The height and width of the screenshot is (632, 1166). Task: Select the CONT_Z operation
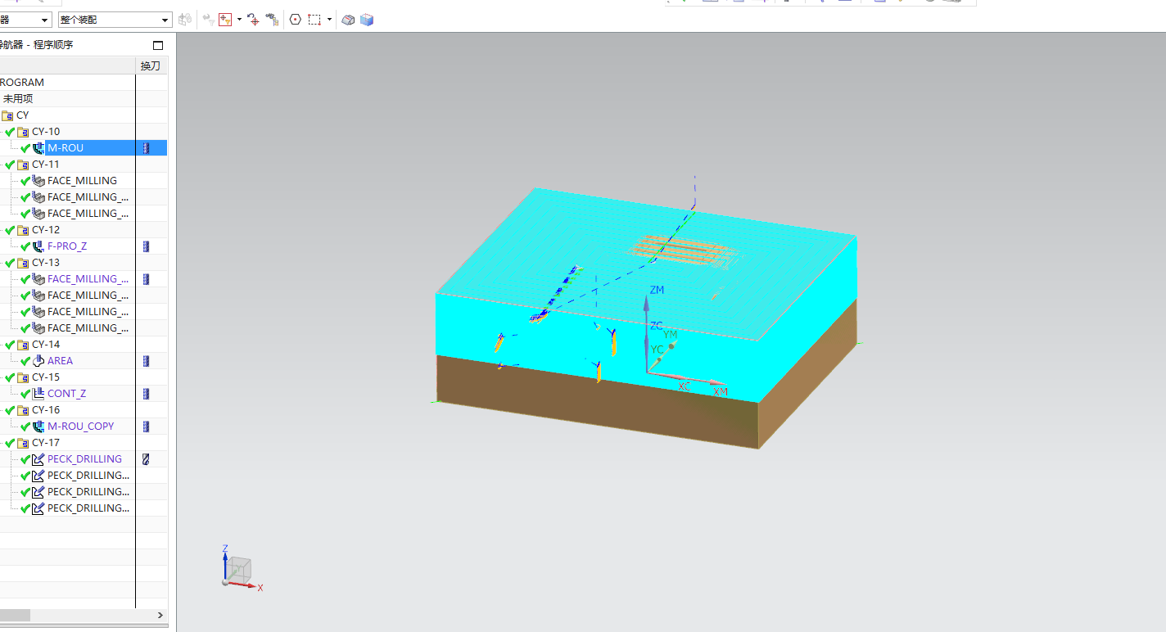[67, 394]
